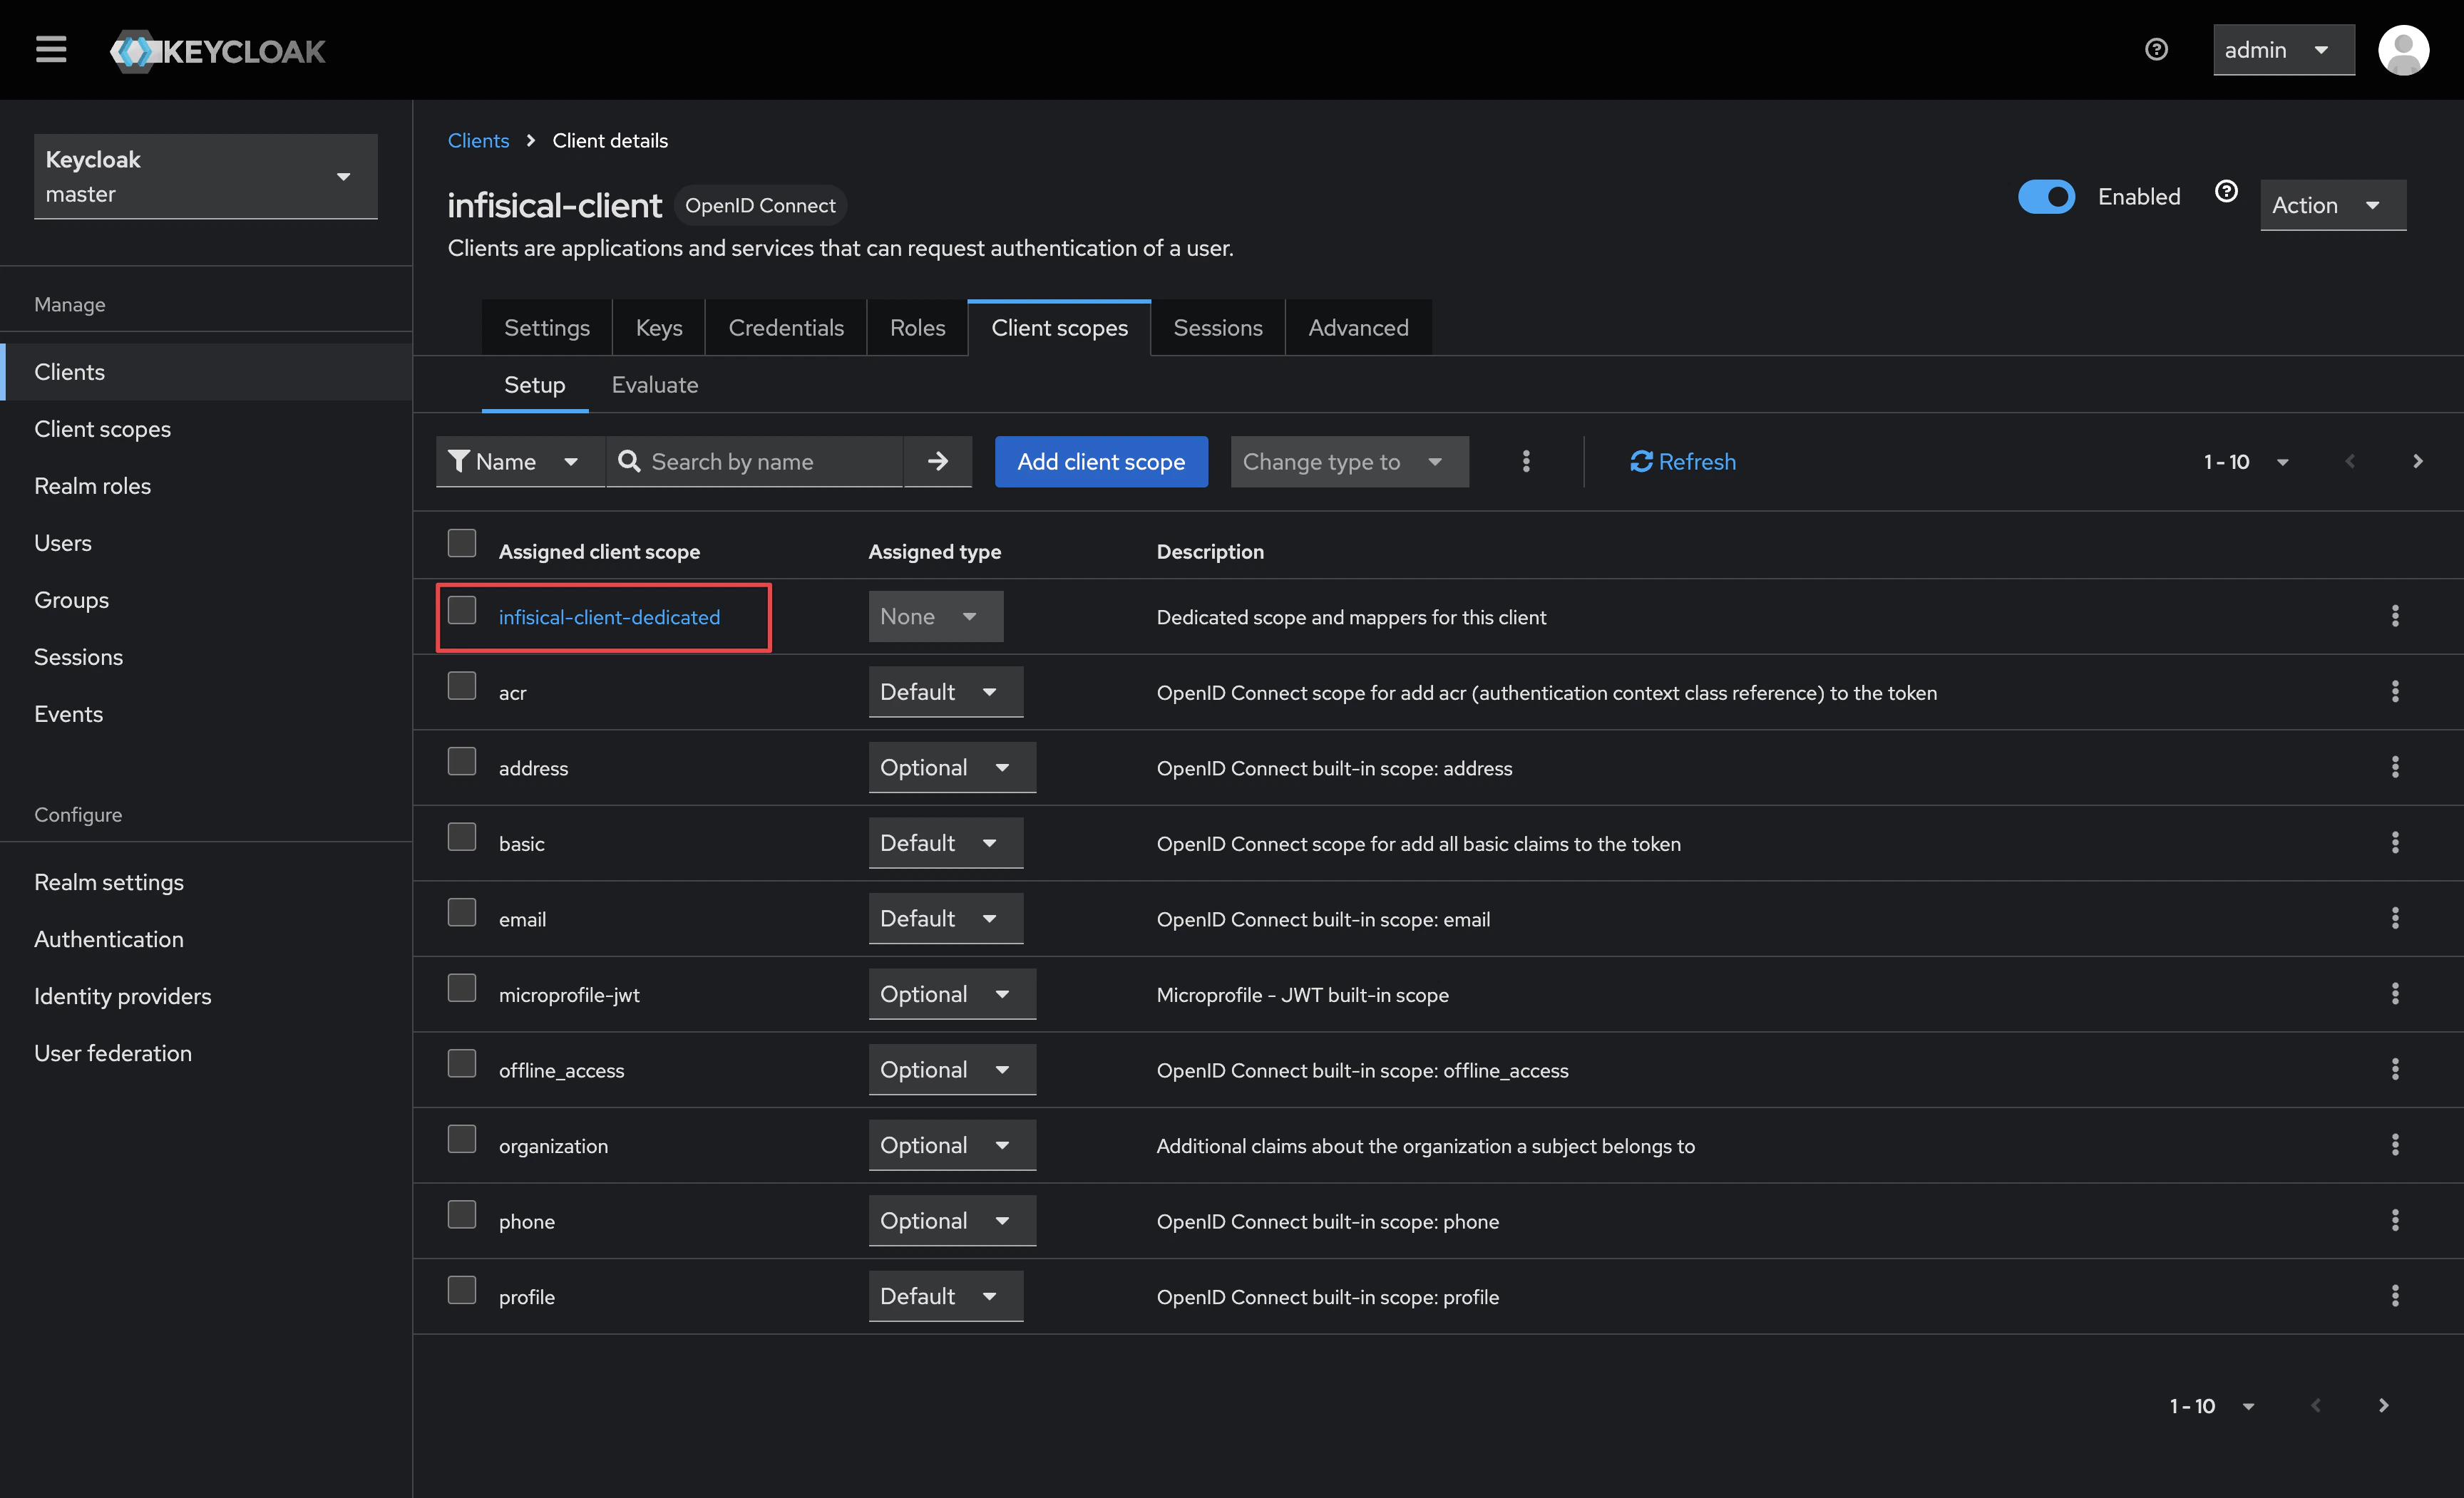
Task: Open kebab menu for phone row
Action: click(2395, 1220)
